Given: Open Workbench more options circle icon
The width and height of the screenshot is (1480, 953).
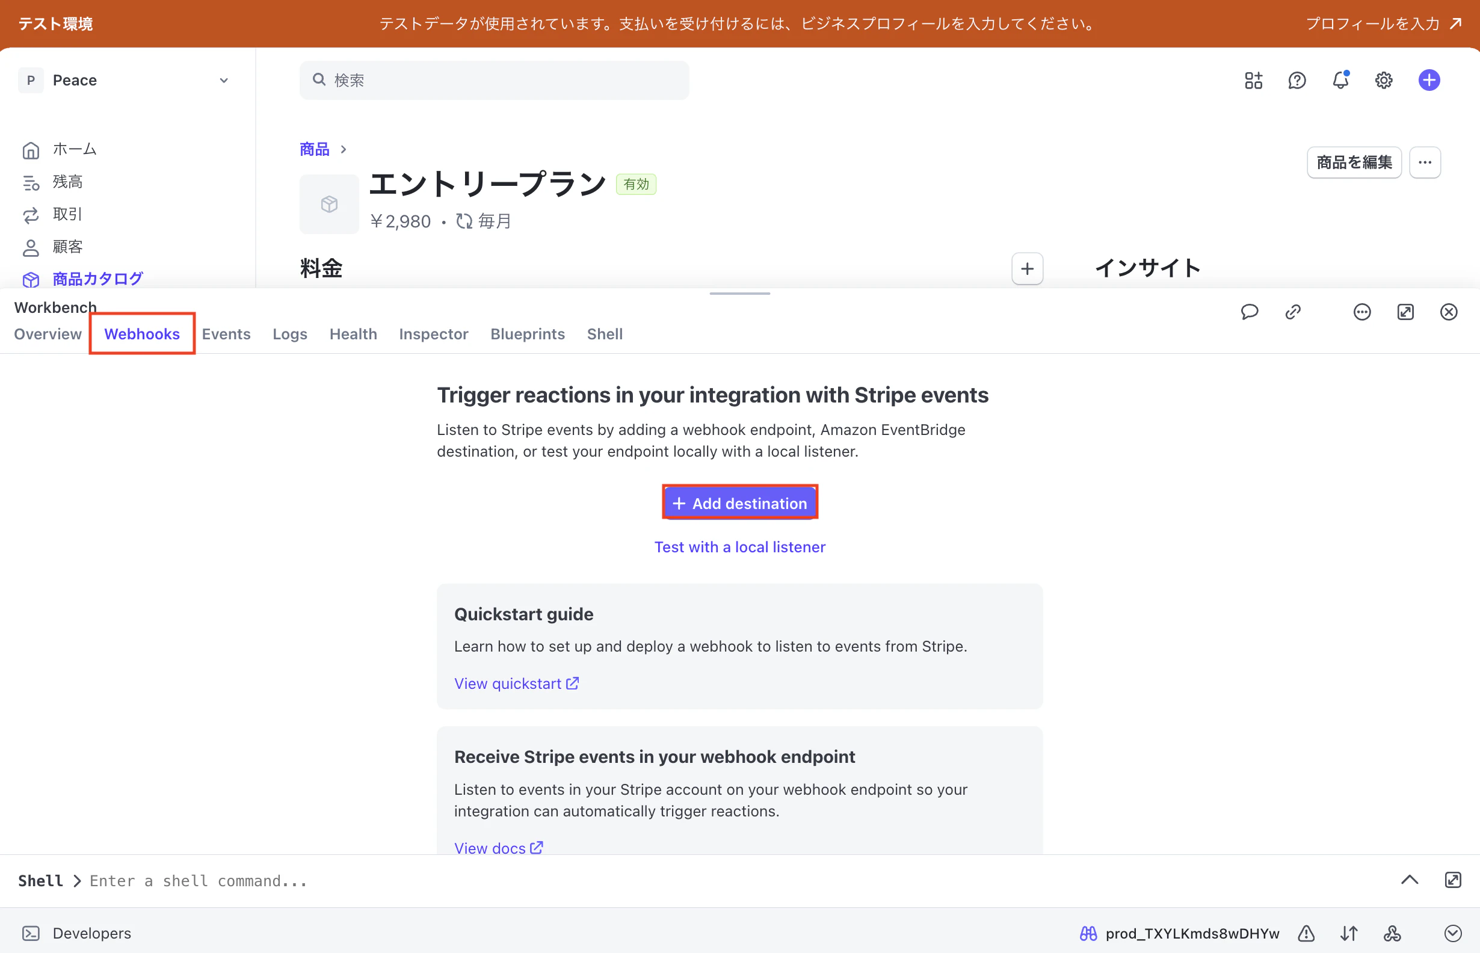Looking at the screenshot, I should [1362, 312].
